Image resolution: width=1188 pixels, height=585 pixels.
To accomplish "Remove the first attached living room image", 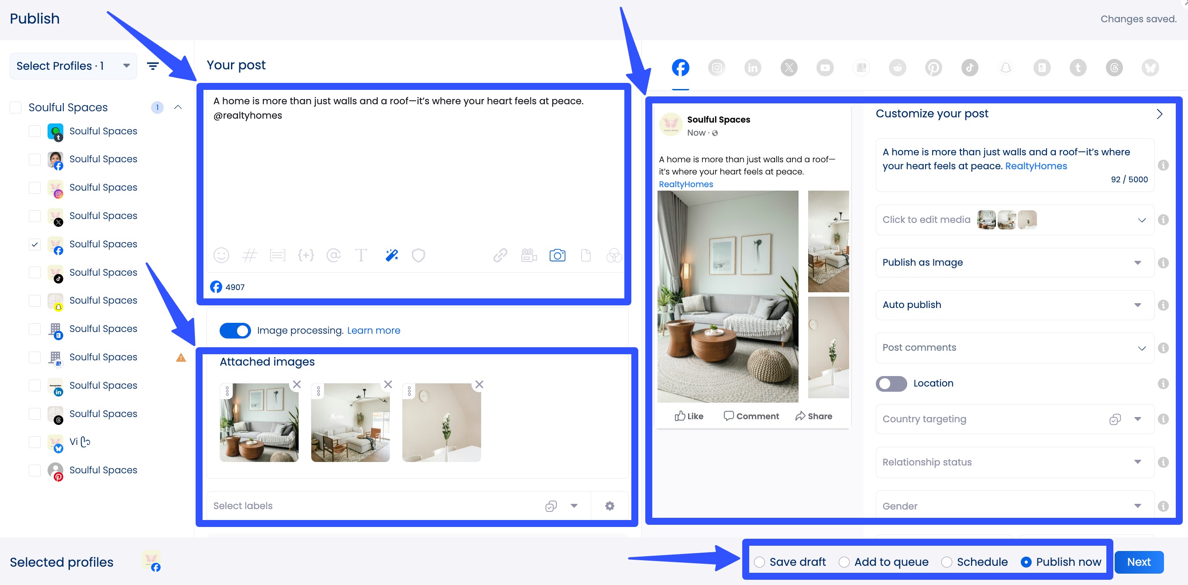I will tap(297, 384).
